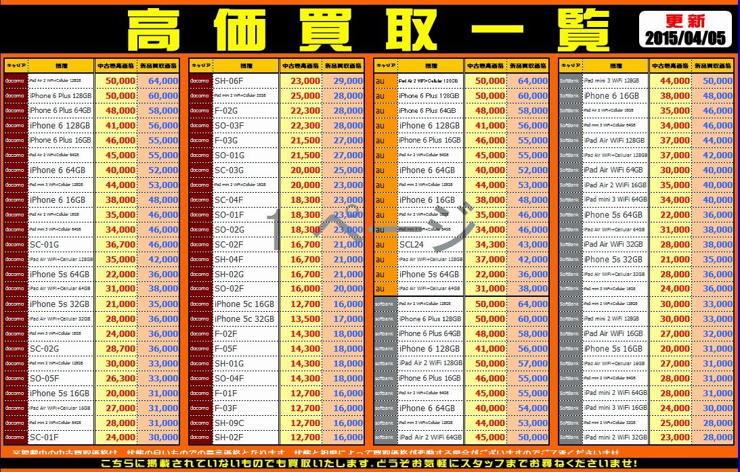Select the iPad Air 2 WiFi 128GB cell
The width and height of the screenshot is (740, 472).
pos(431,364)
